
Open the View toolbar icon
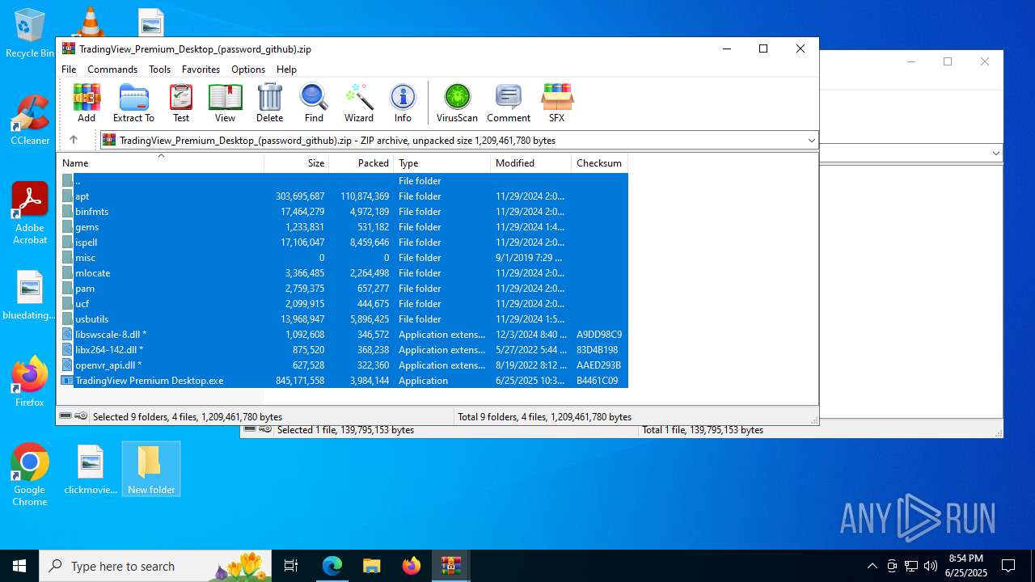(225, 103)
